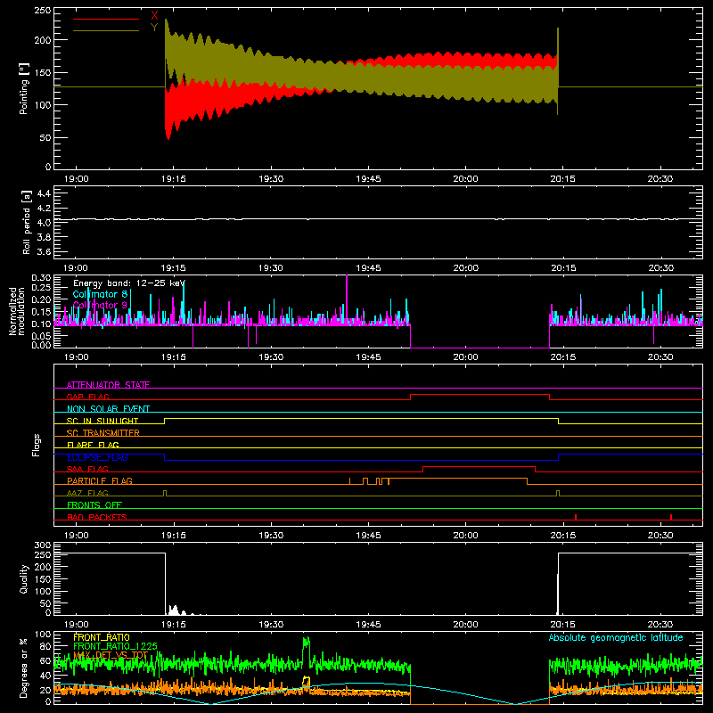The image size is (713, 713).
Task: Click the NON_SOLAR_EVENT flag label
Action: click(108, 409)
